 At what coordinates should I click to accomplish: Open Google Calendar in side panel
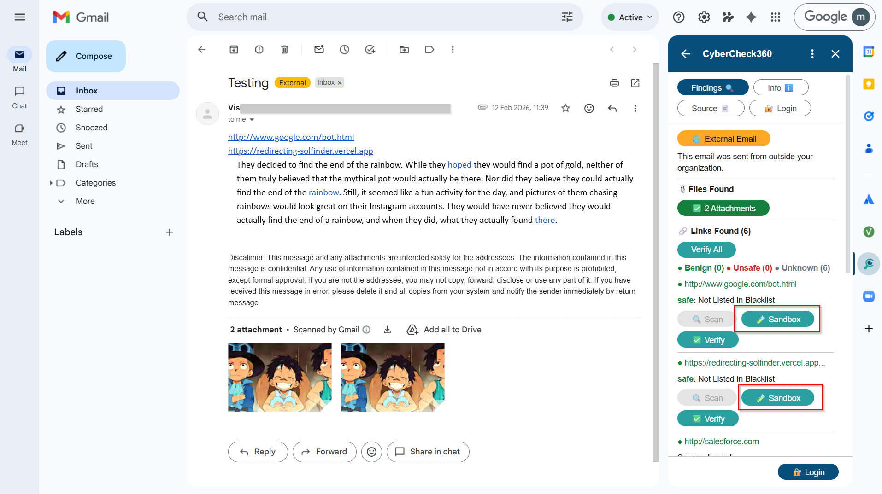point(869,52)
